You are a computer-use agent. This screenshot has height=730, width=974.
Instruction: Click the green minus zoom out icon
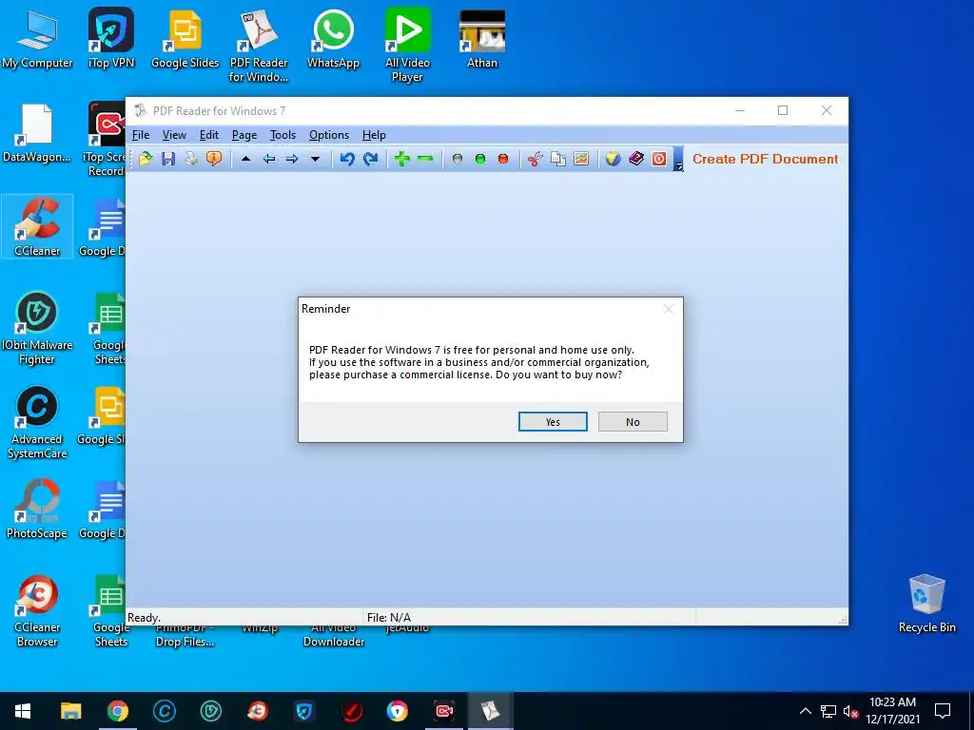(x=425, y=159)
